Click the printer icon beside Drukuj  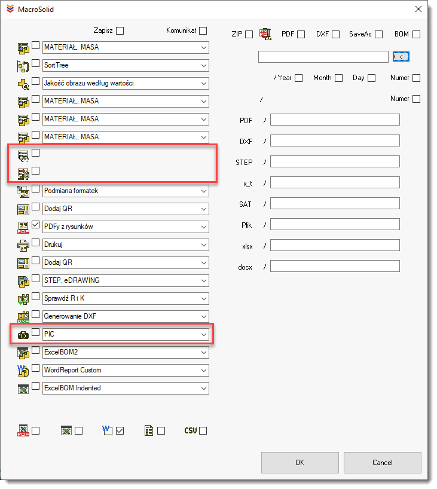tap(23, 245)
